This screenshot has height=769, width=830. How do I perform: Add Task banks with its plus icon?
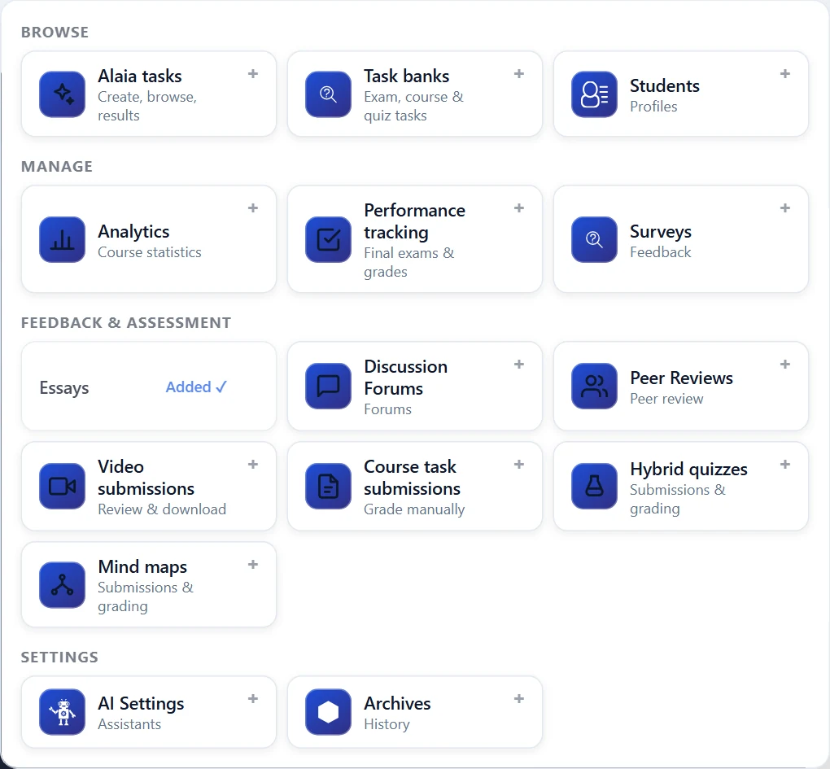(519, 73)
